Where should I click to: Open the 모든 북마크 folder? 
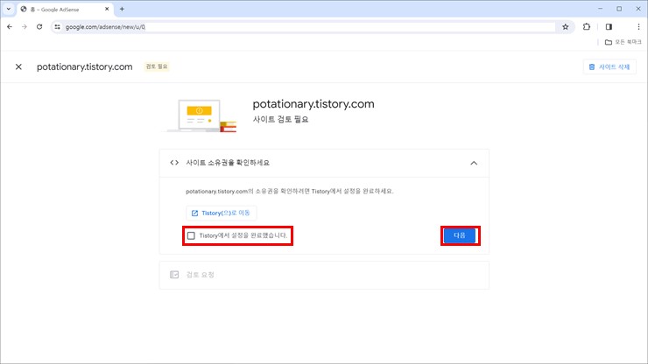(x=623, y=42)
